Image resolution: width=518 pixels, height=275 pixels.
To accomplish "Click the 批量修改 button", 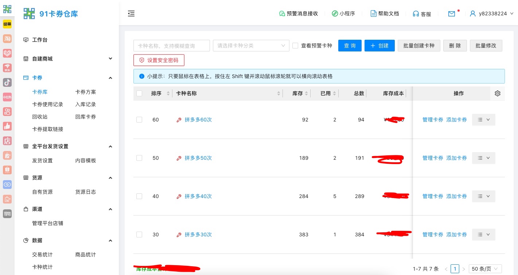I will click(x=486, y=46).
